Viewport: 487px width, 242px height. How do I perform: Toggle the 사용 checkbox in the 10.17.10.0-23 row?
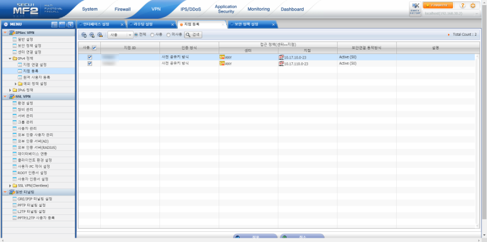(89, 57)
